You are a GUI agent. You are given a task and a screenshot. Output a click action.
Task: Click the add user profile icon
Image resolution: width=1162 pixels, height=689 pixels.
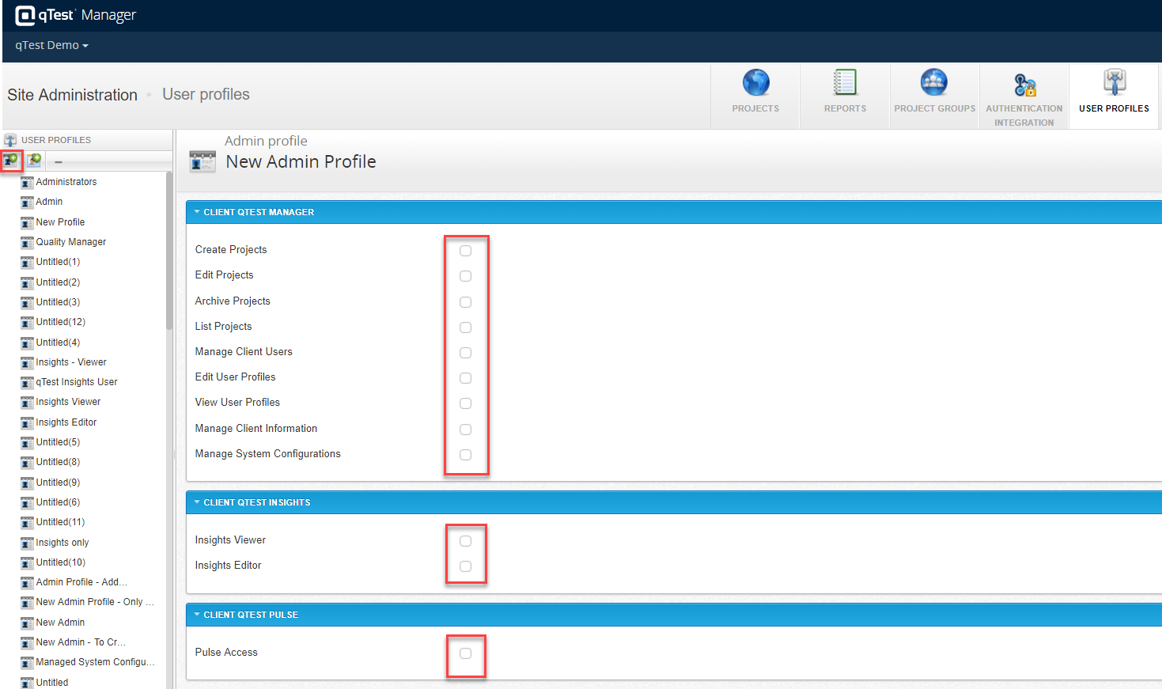34,161
